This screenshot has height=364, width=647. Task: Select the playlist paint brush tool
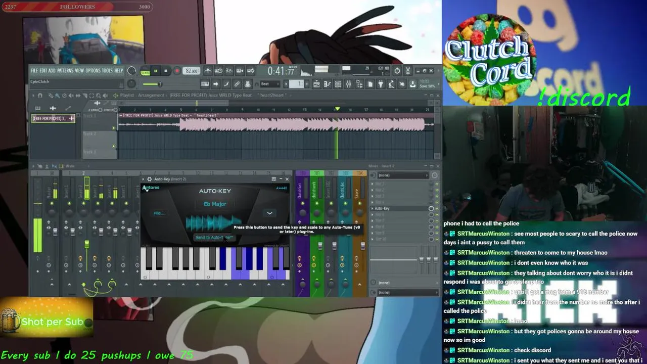pos(57,95)
